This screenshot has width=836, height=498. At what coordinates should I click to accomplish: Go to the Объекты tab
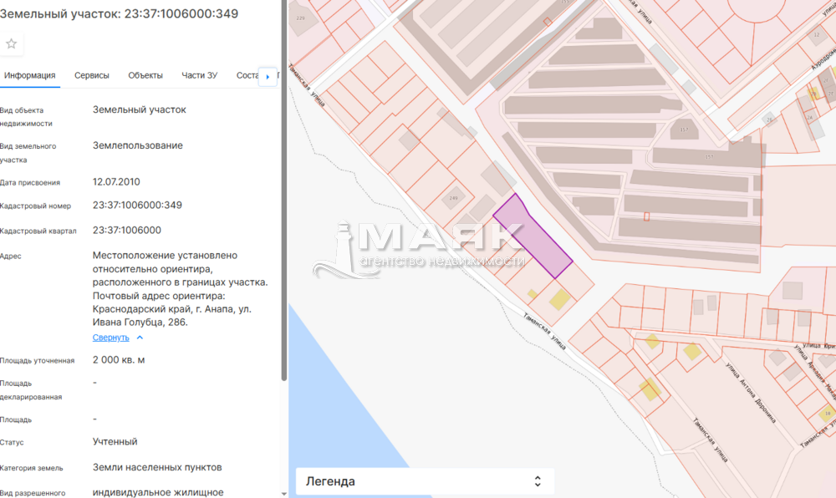click(145, 75)
